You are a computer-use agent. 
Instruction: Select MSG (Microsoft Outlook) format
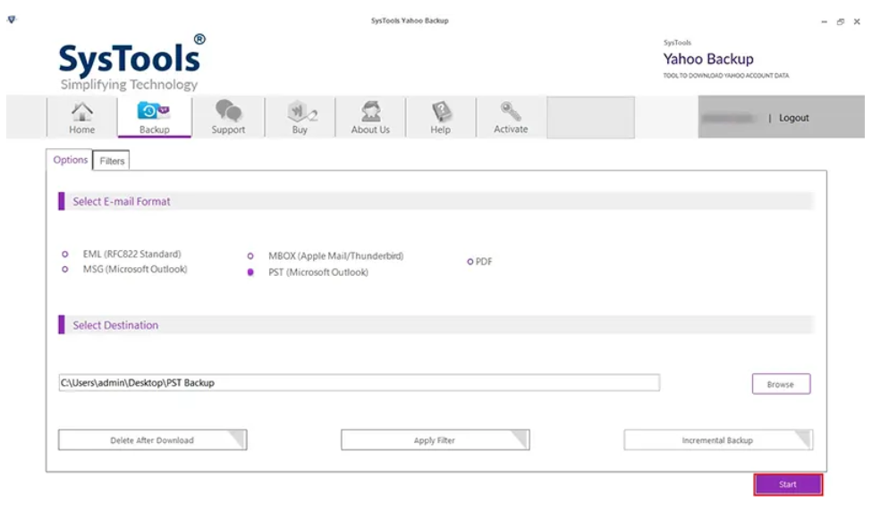click(x=65, y=270)
